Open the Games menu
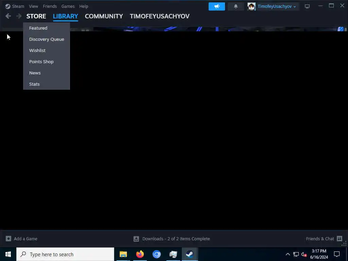Image resolution: width=348 pixels, height=261 pixels. [x=68, y=6]
